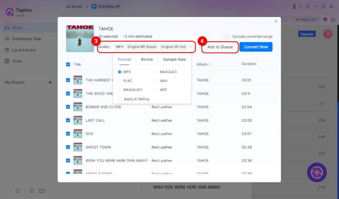Click BONNIE AND CLYDE Red Leather artist
Viewport: 339px width, 199px height.
162,107
